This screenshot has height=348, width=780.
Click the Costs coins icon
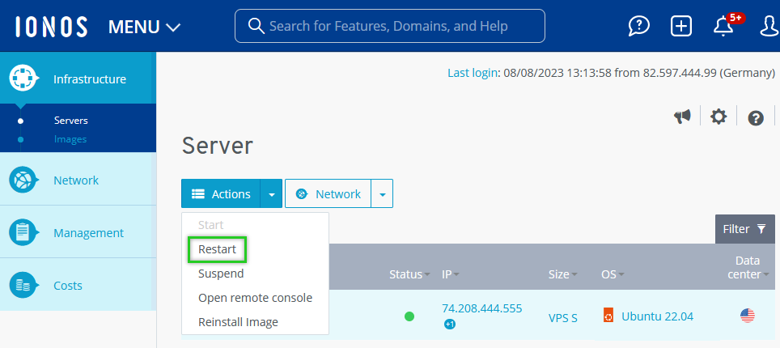pyautogui.click(x=23, y=285)
